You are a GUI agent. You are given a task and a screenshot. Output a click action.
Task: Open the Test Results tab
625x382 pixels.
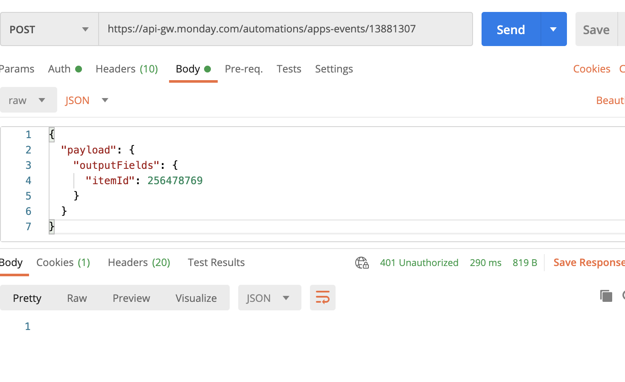click(216, 263)
